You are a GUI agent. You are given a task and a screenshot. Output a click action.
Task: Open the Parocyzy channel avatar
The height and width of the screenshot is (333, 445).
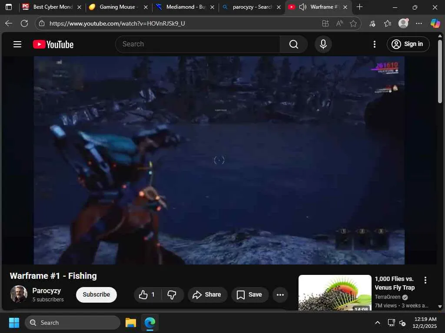click(19, 294)
